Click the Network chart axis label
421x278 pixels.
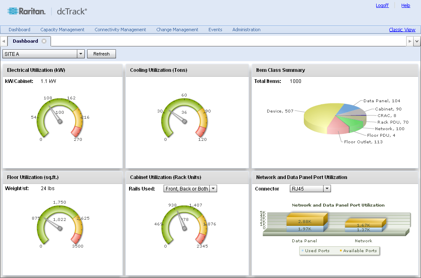coord(363,241)
